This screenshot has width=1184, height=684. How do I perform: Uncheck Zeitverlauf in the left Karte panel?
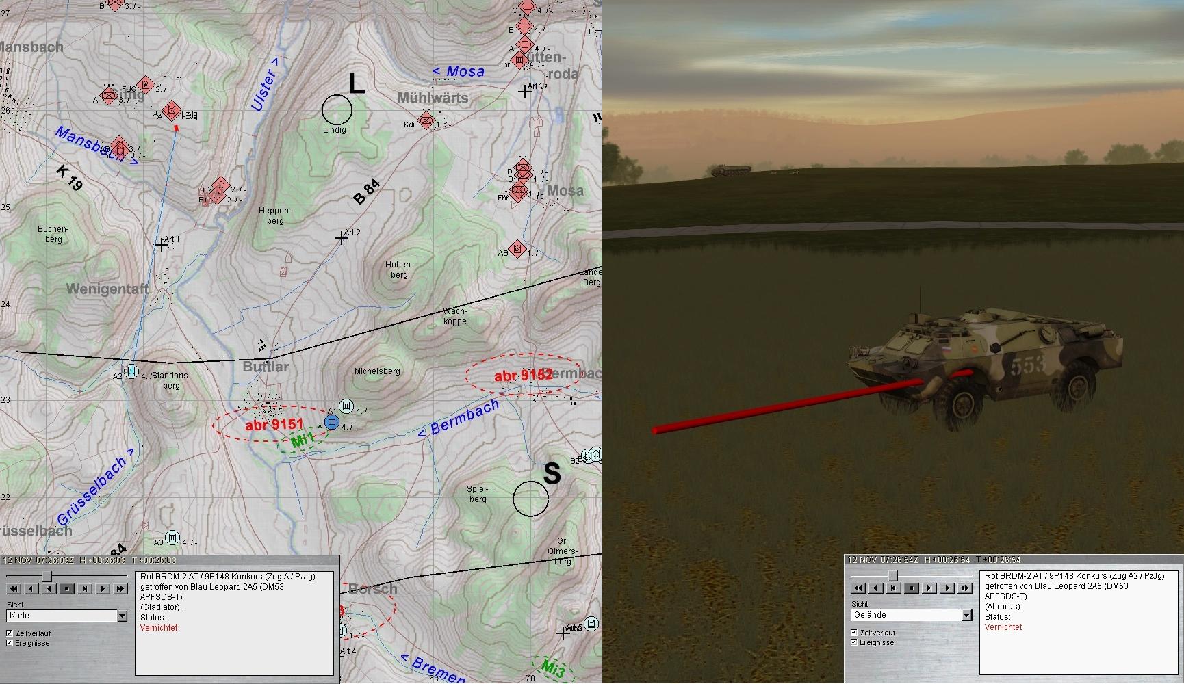(10, 633)
